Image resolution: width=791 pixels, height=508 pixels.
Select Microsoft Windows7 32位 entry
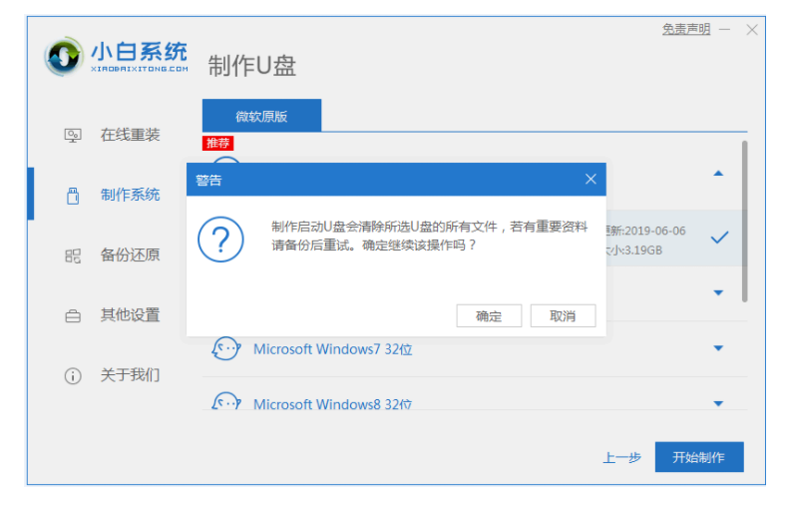(x=332, y=349)
